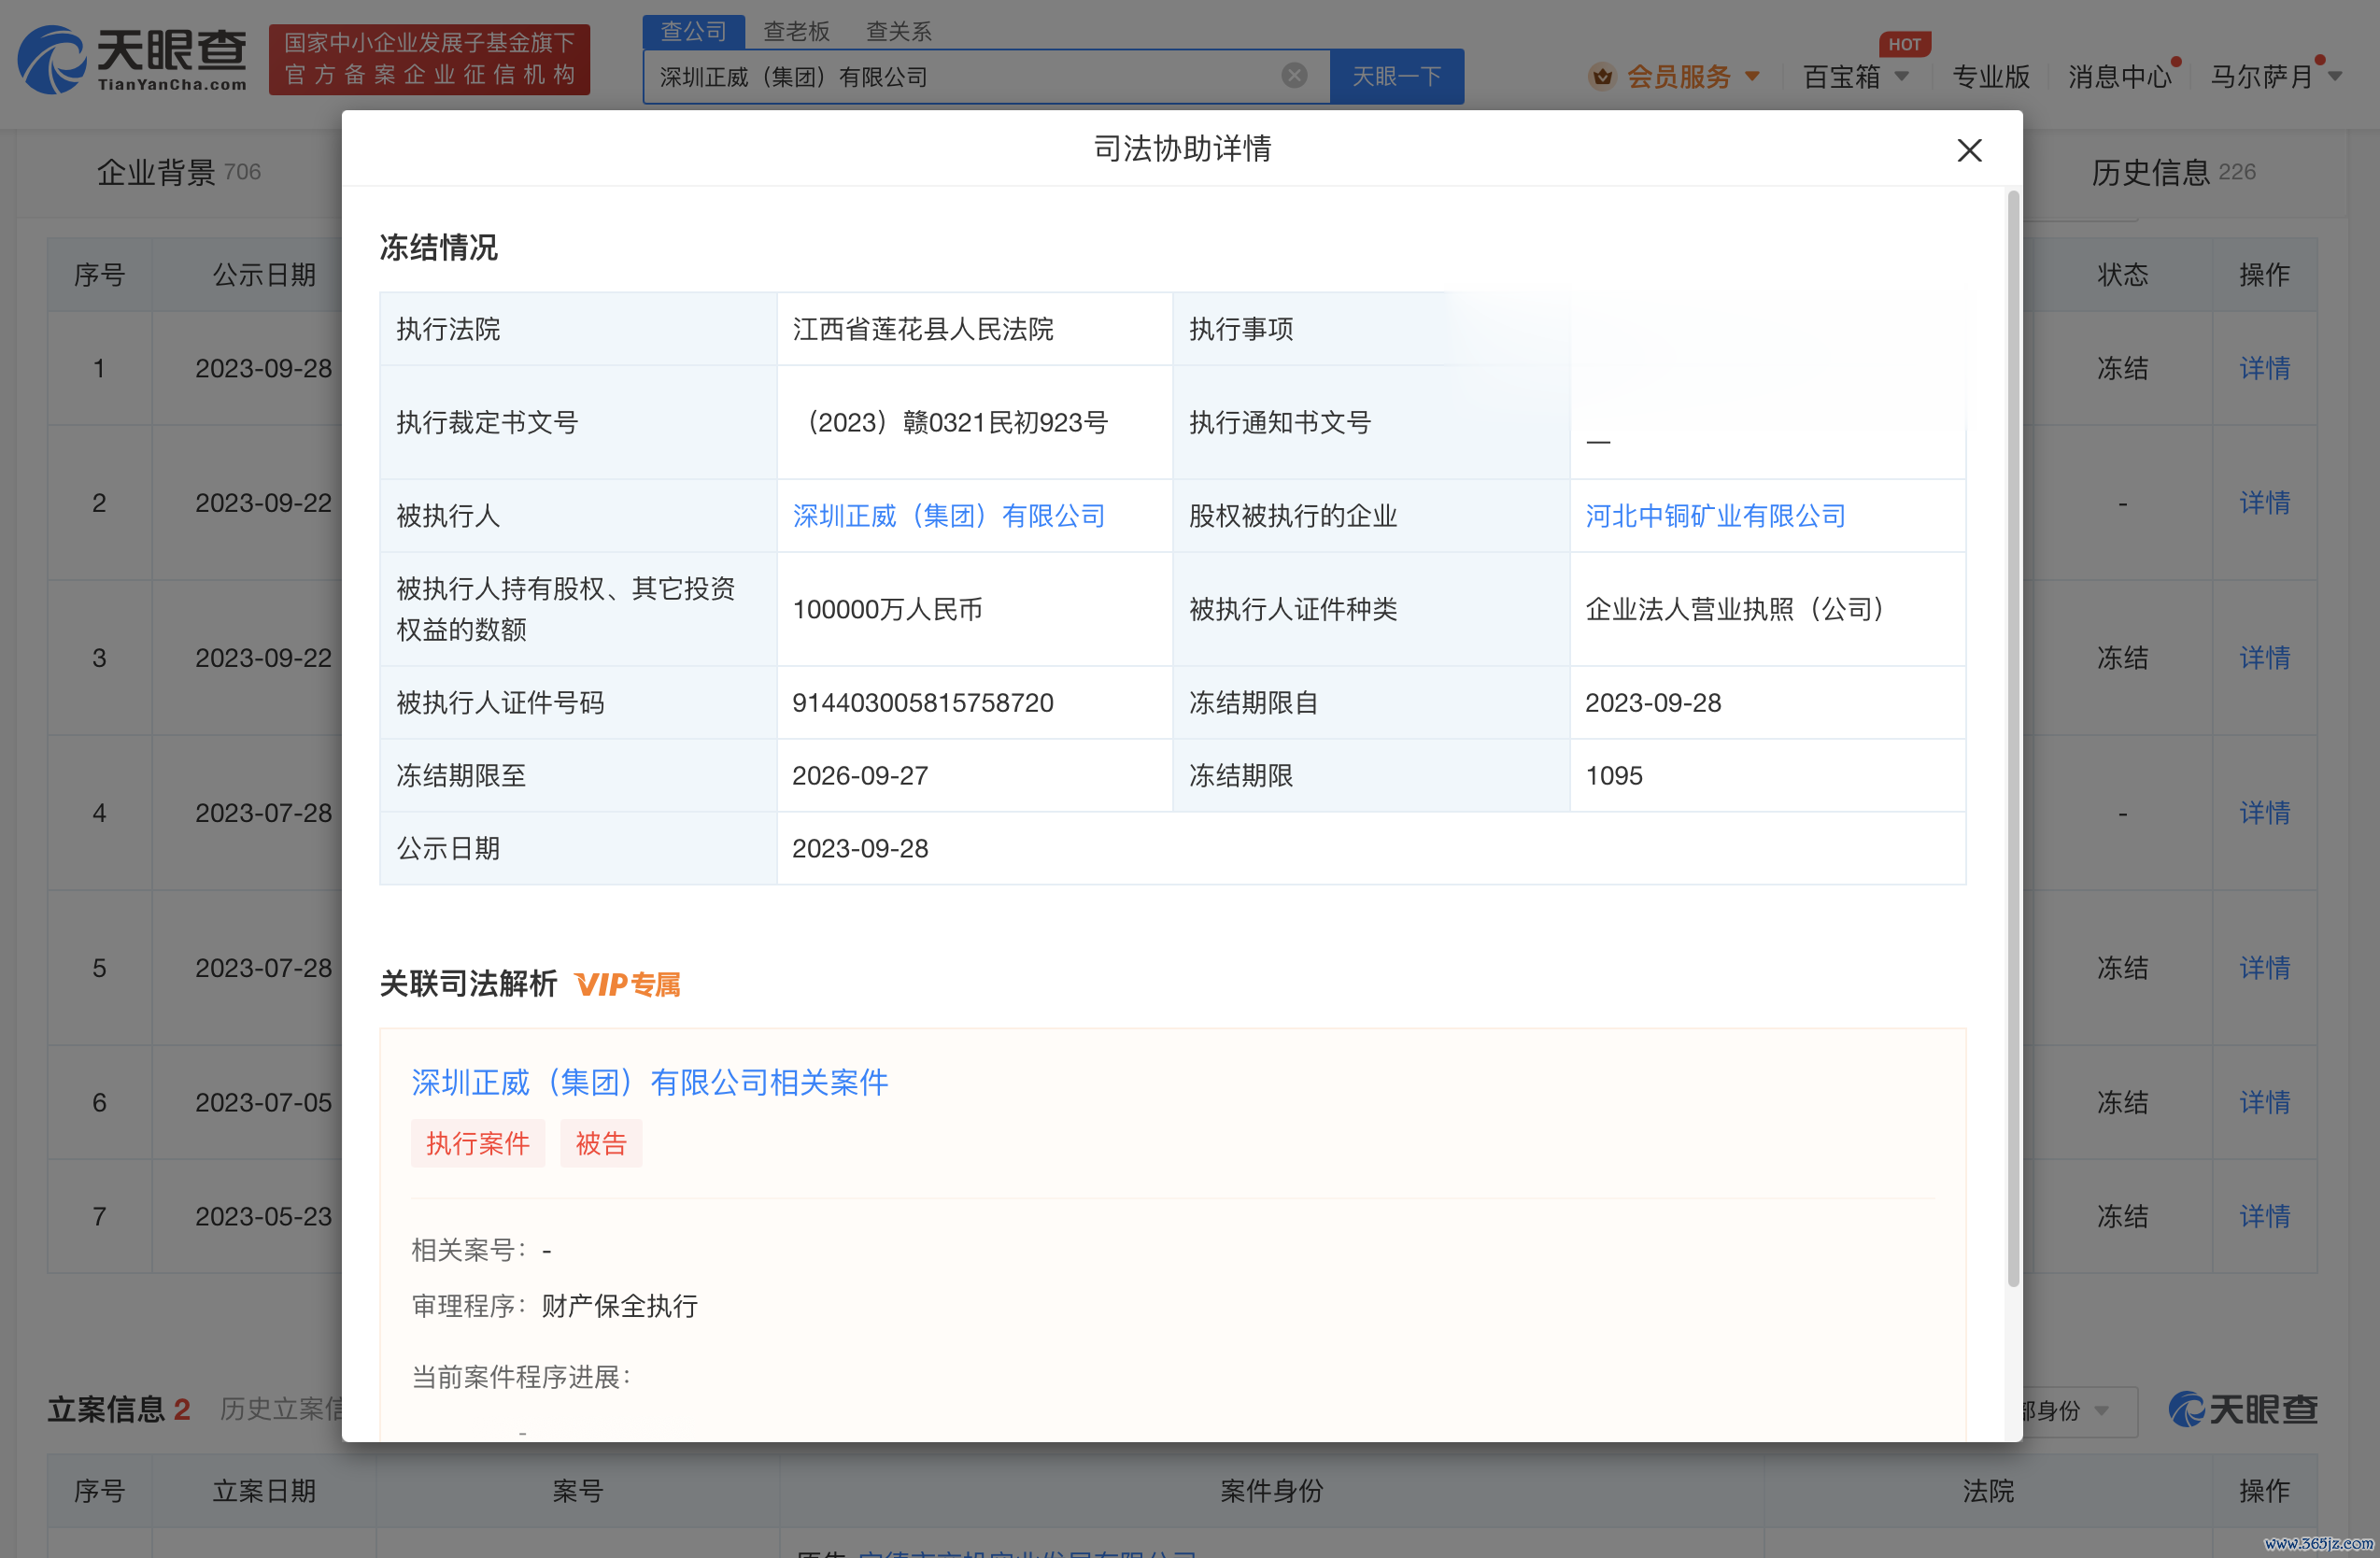Clear the search box with the X icon
This screenshot has width=2380, height=1558.
(x=1293, y=76)
